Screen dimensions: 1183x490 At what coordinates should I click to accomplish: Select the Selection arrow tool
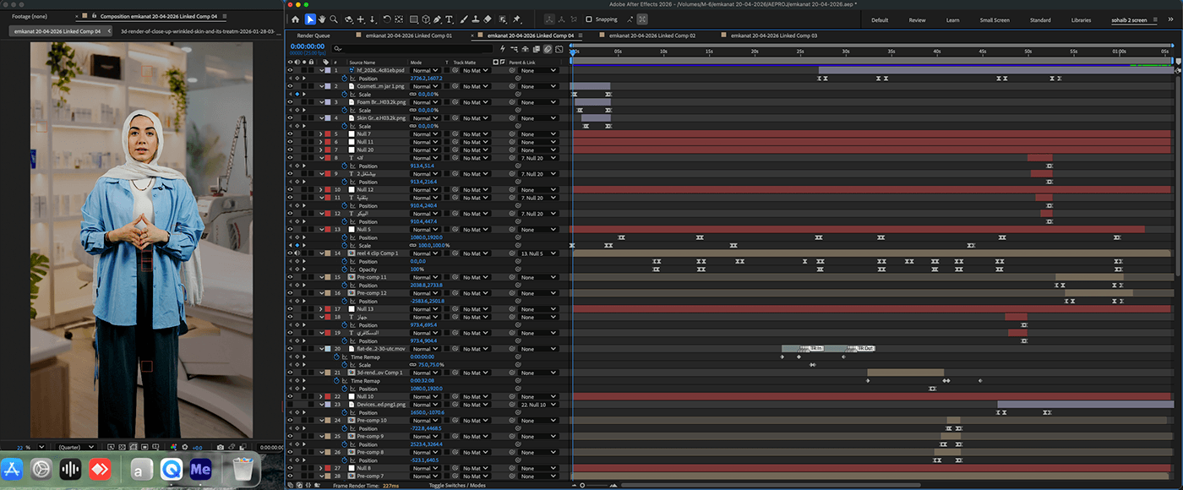(309, 19)
